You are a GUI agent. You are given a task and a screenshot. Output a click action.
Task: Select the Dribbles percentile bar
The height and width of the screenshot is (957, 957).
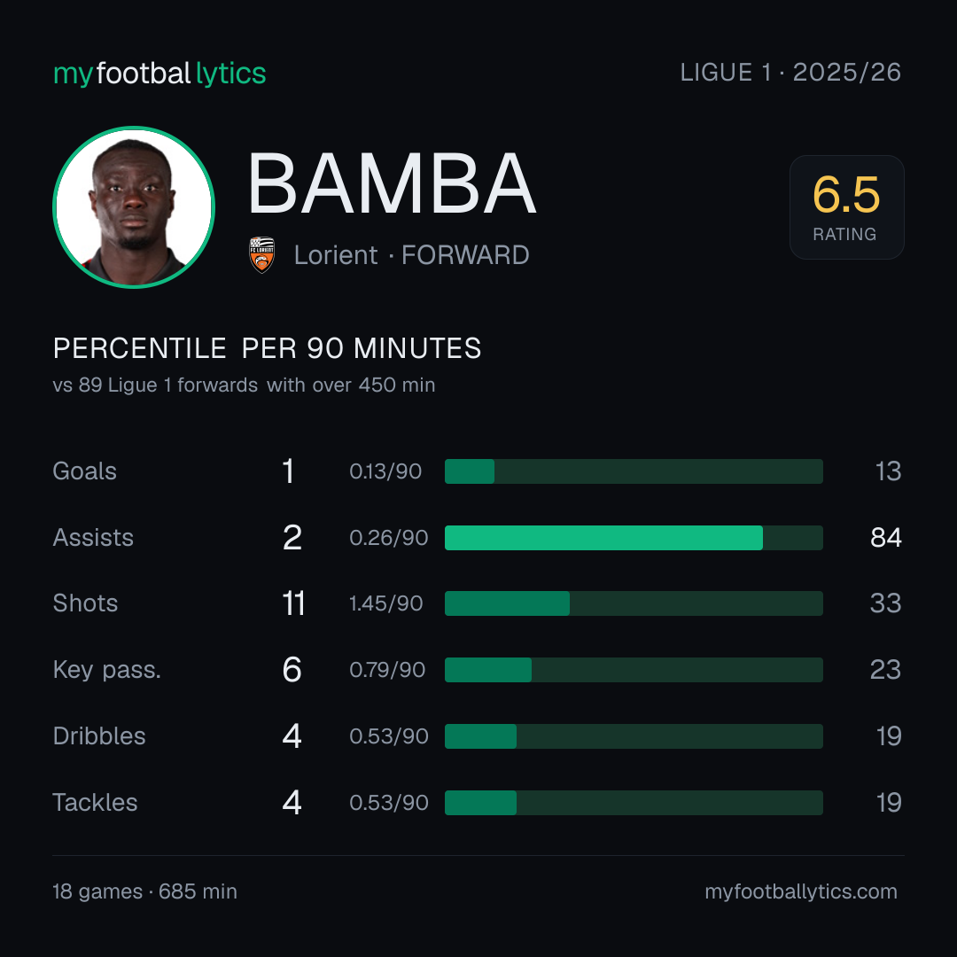click(x=634, y=736)
